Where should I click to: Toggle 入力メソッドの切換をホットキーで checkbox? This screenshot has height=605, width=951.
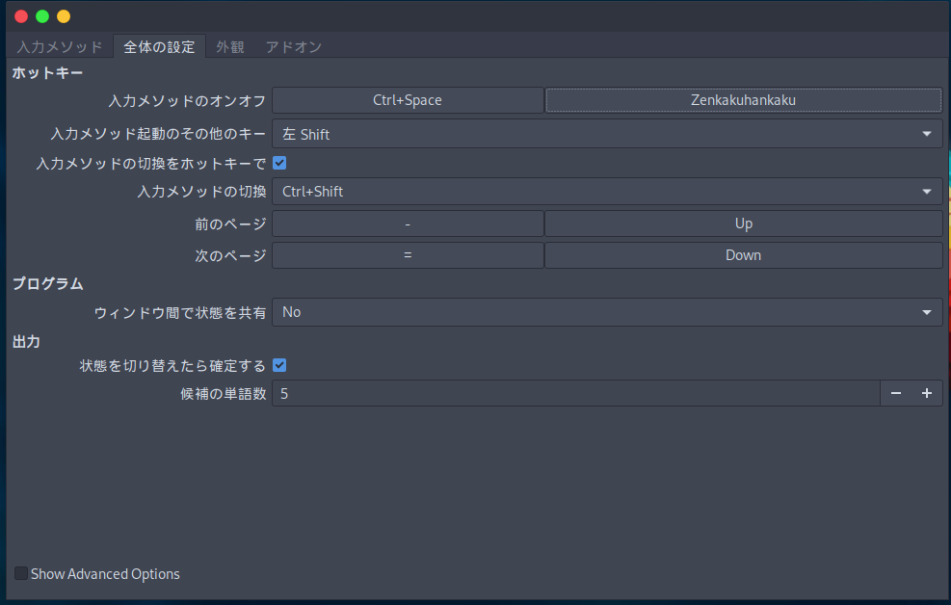click(279, 163)
